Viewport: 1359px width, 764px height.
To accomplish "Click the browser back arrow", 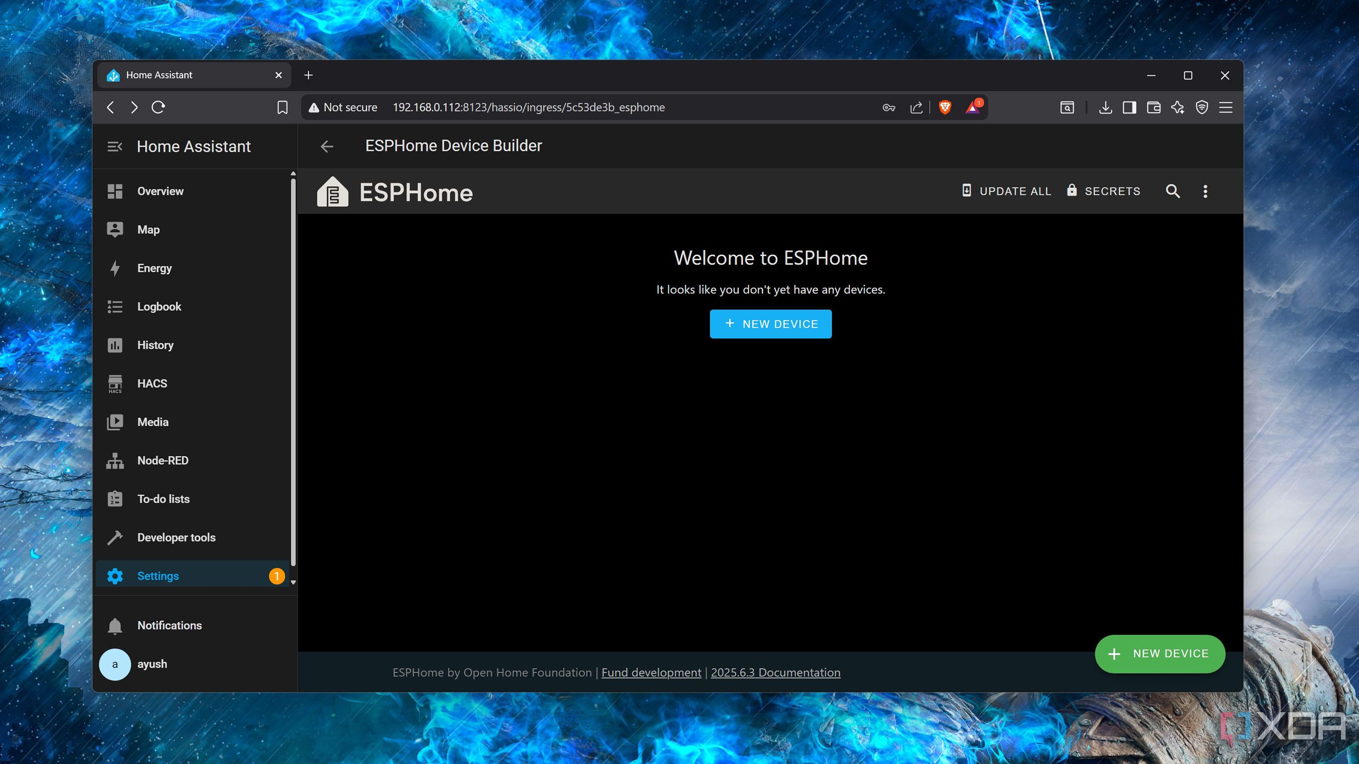I will point(110,108).
